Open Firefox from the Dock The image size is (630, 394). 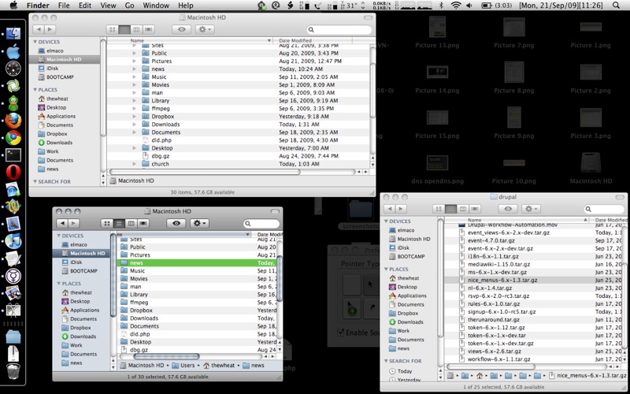coord(13,121)
